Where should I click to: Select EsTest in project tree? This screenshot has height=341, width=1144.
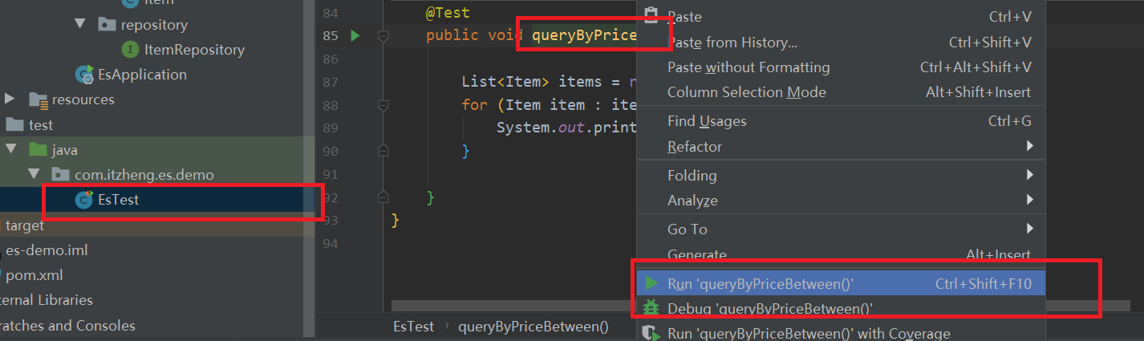118,201
